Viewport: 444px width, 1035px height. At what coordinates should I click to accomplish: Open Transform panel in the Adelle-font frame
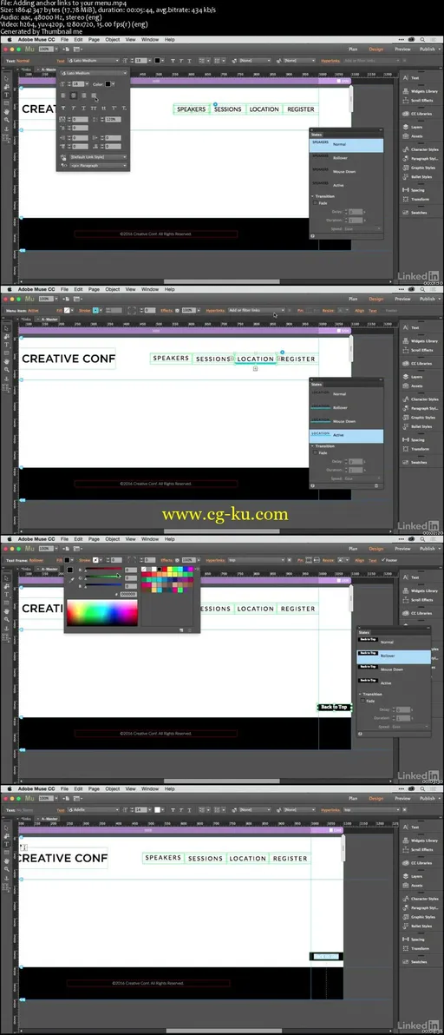click(x=418, y=948)
